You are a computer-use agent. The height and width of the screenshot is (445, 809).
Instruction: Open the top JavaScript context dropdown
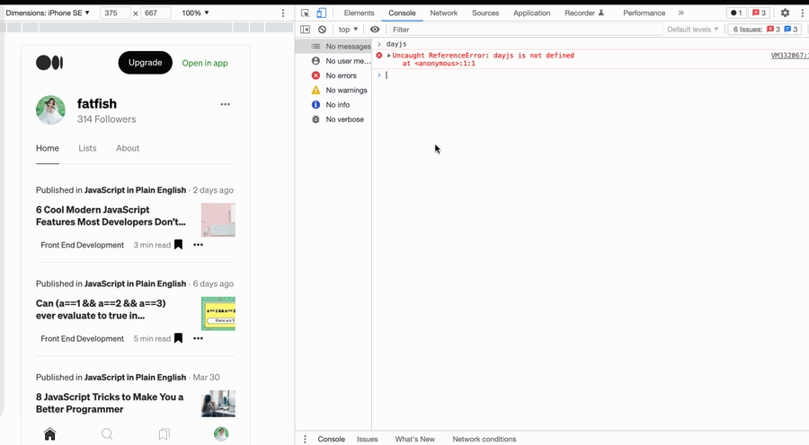click(x=348, y=30)
